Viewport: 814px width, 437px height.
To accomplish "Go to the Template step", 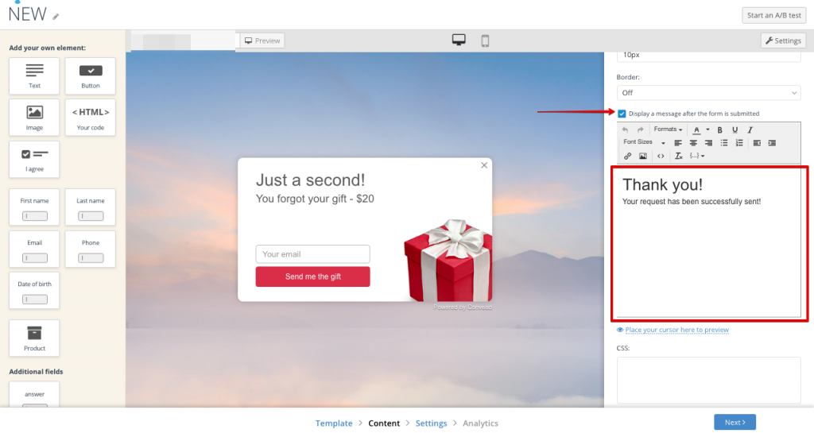I will click(x=334, y=423).
